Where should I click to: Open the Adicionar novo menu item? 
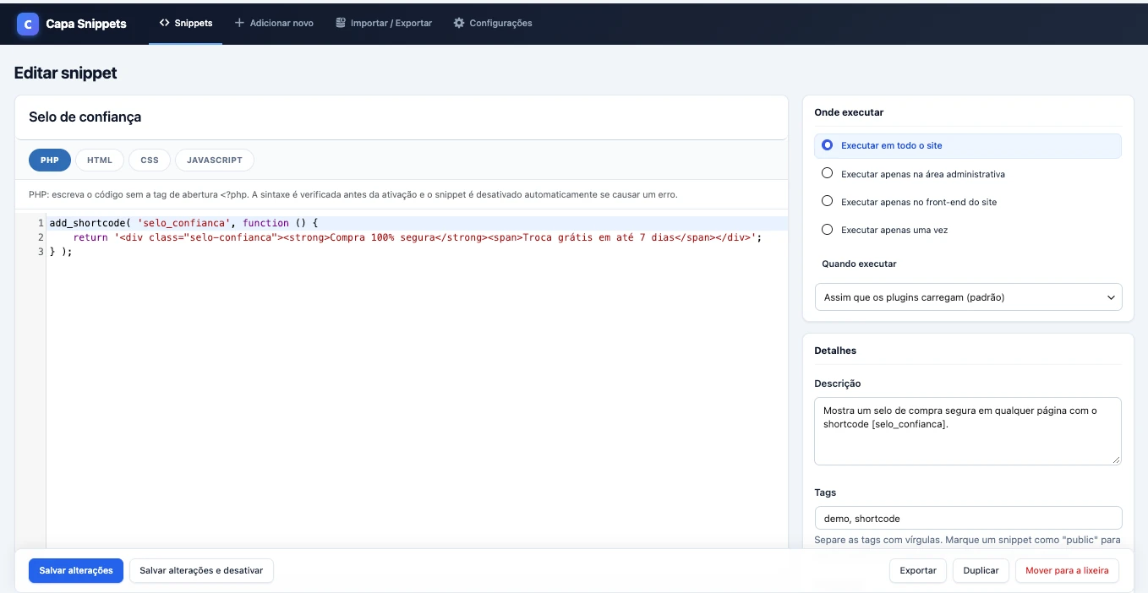(274, 23)
